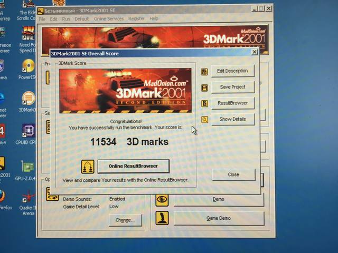Viewport: 338px width, 253px height.
Task: Open the Online Services menu
Action: coord(108,19)
